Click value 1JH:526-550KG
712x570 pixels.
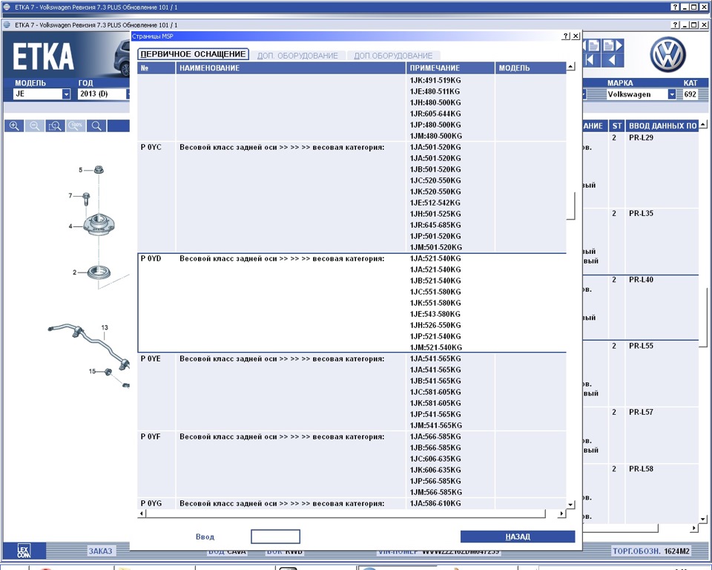coord(435,326)
